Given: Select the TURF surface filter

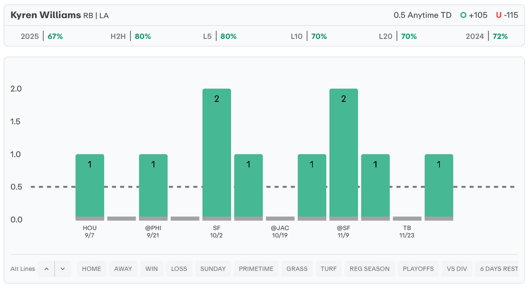Looking at the screenshot, I should [x=329, y=269].
